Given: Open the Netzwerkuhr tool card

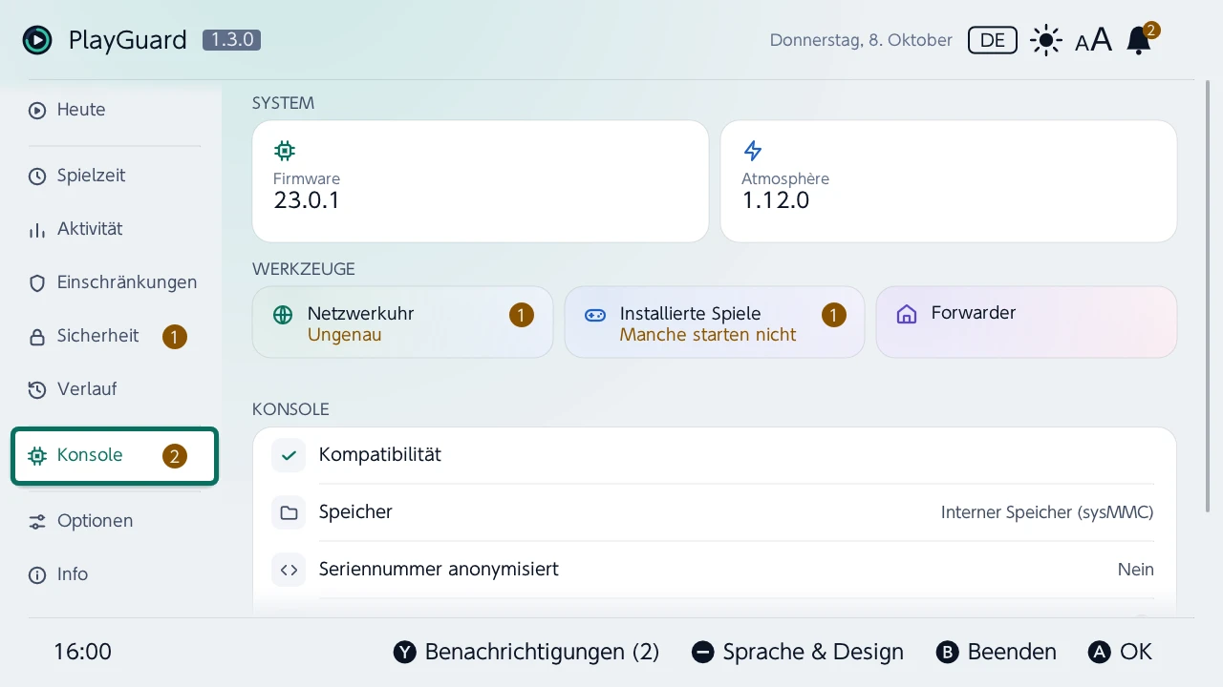Looking at the screenshot, I should [402, 323].
